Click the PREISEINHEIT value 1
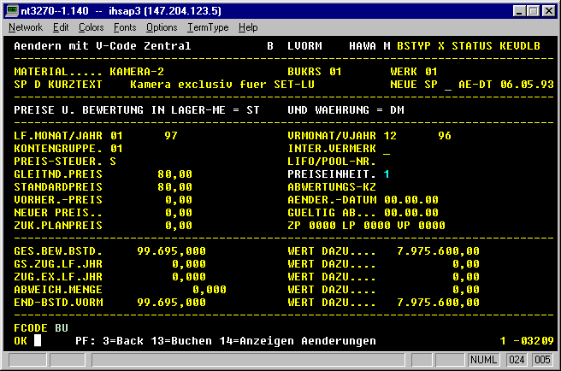561x371 pixels. pyautogui.click(x=387, y=174)
